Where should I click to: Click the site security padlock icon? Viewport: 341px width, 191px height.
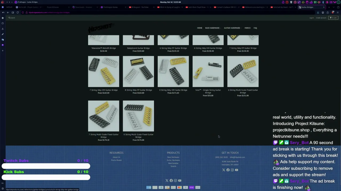(x=26, y=12)
